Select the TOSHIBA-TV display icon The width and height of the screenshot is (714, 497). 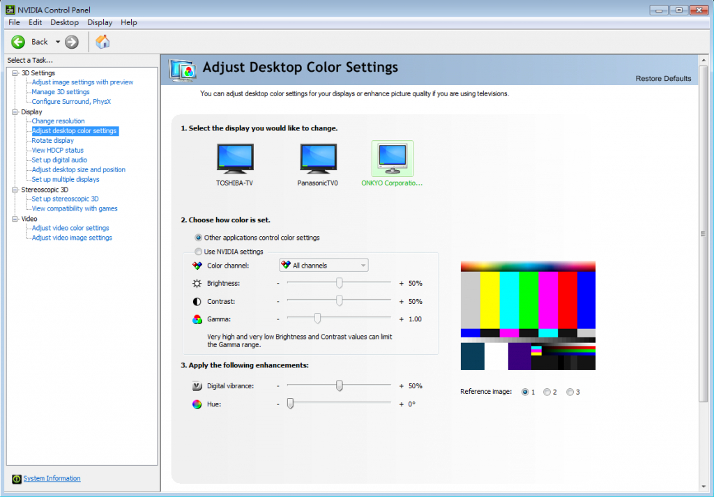(x=235, y=158)
